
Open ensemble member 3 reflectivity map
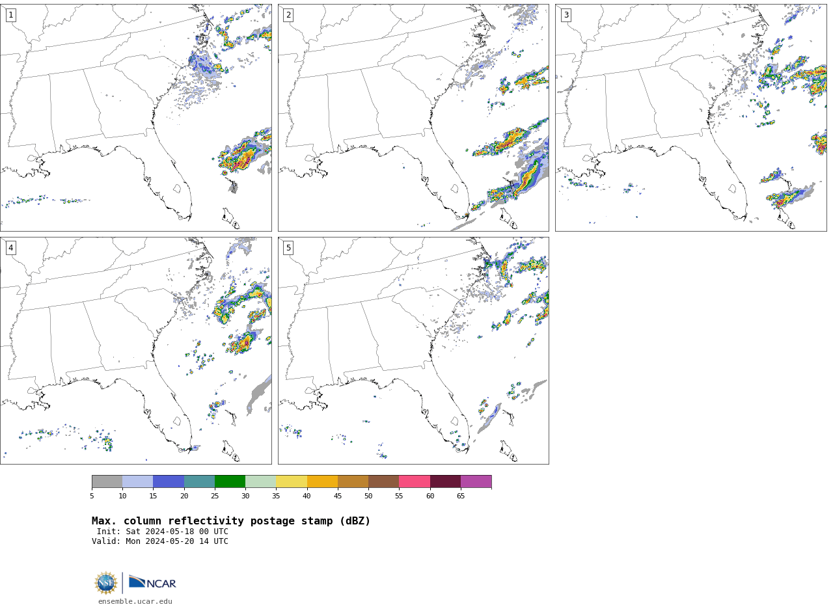pos(691,118)
